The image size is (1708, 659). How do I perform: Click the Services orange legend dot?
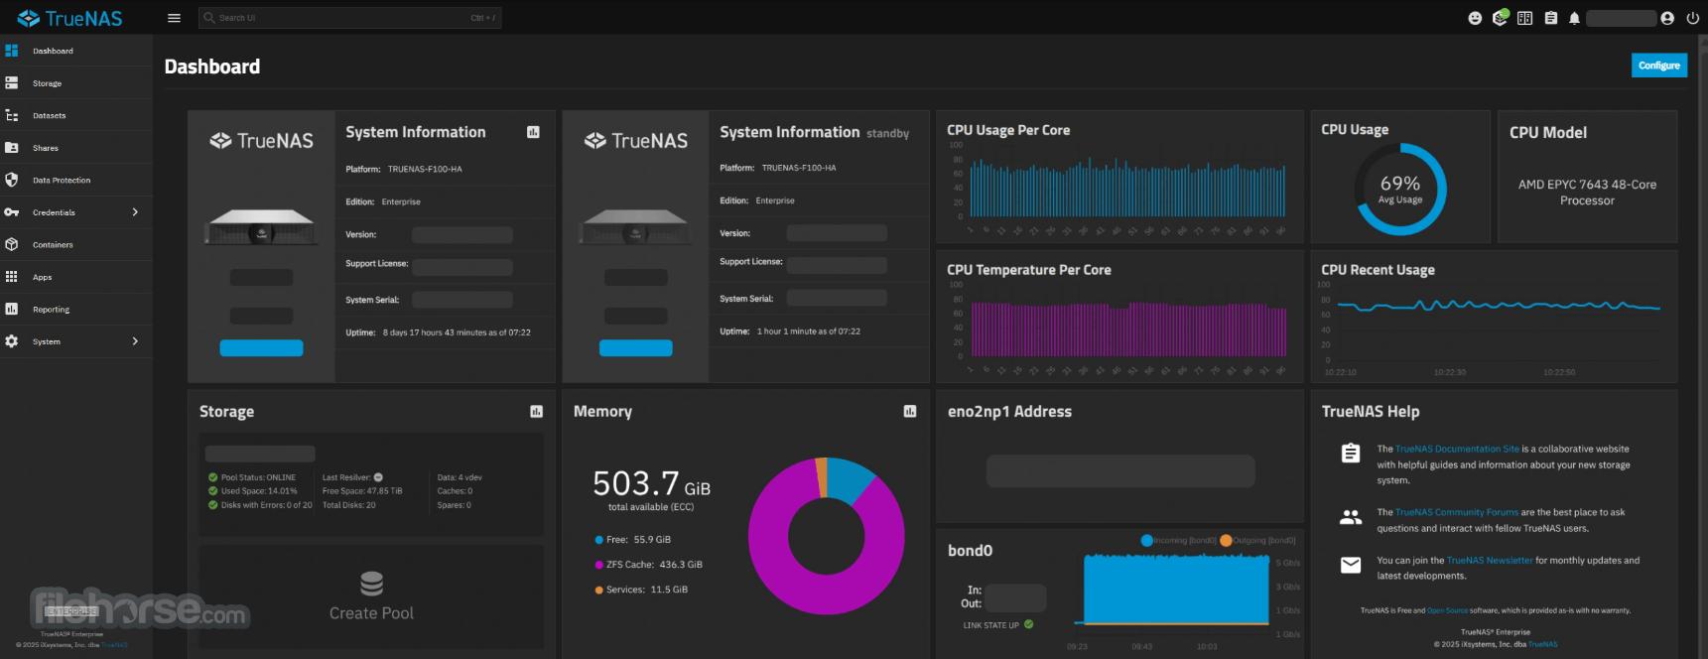point(598,591)
